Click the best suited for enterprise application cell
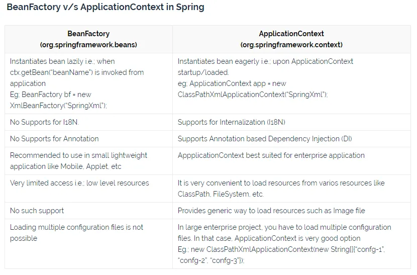This screenshot has width=417, height=275. click(291, 161)
